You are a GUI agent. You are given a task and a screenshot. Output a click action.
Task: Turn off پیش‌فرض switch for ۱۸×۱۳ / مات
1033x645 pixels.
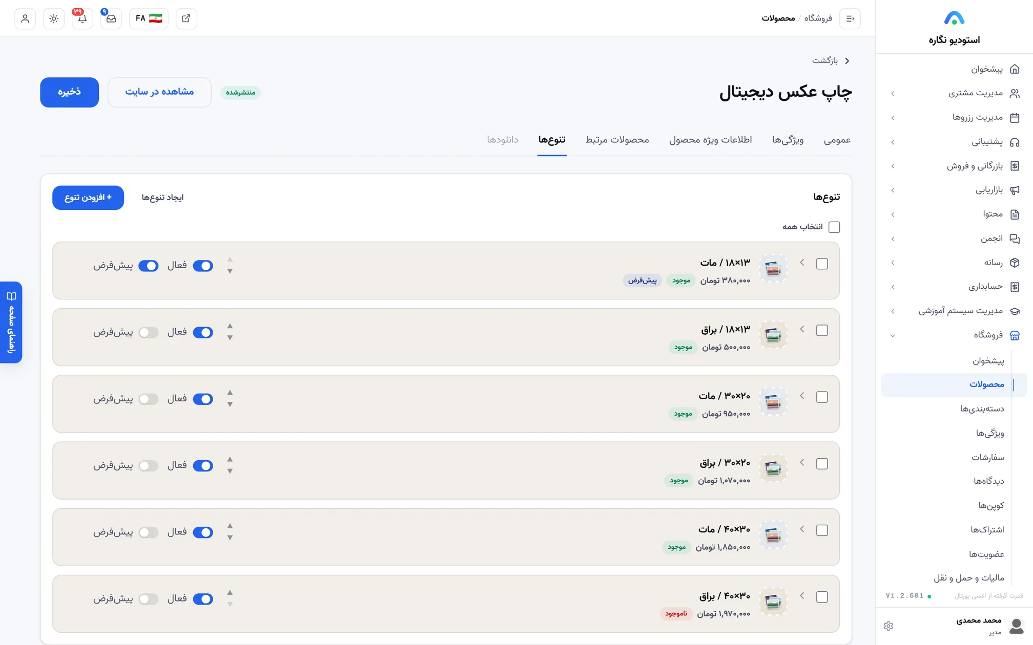(149, 266)
